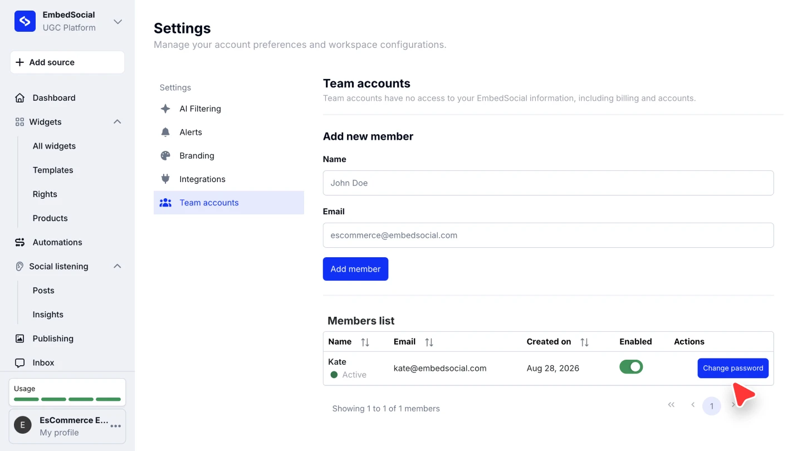
Task: Click the Integrations plug icon
Action: click(x=165, y=179)
